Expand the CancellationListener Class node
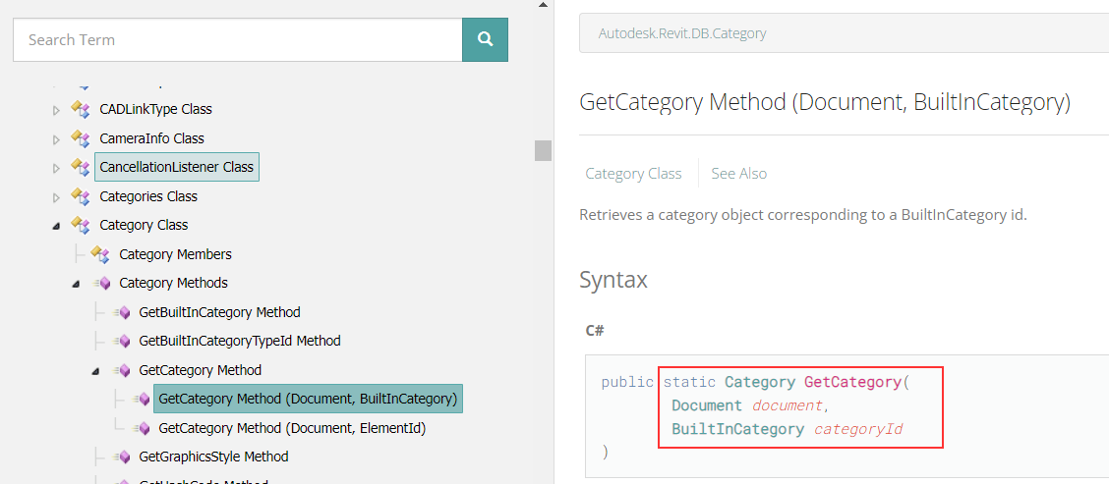Viewport: 1109px width, 484px height. (x=57, y=168)
